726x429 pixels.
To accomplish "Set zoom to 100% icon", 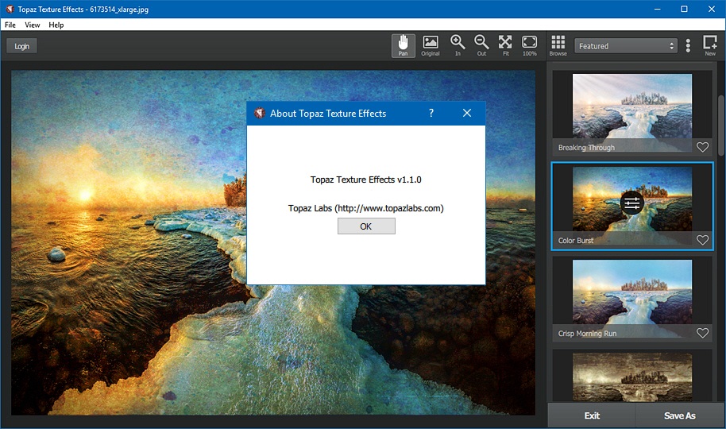I will pos(529,46).
